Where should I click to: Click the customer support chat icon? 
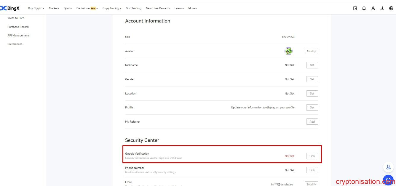coord(388,180)
